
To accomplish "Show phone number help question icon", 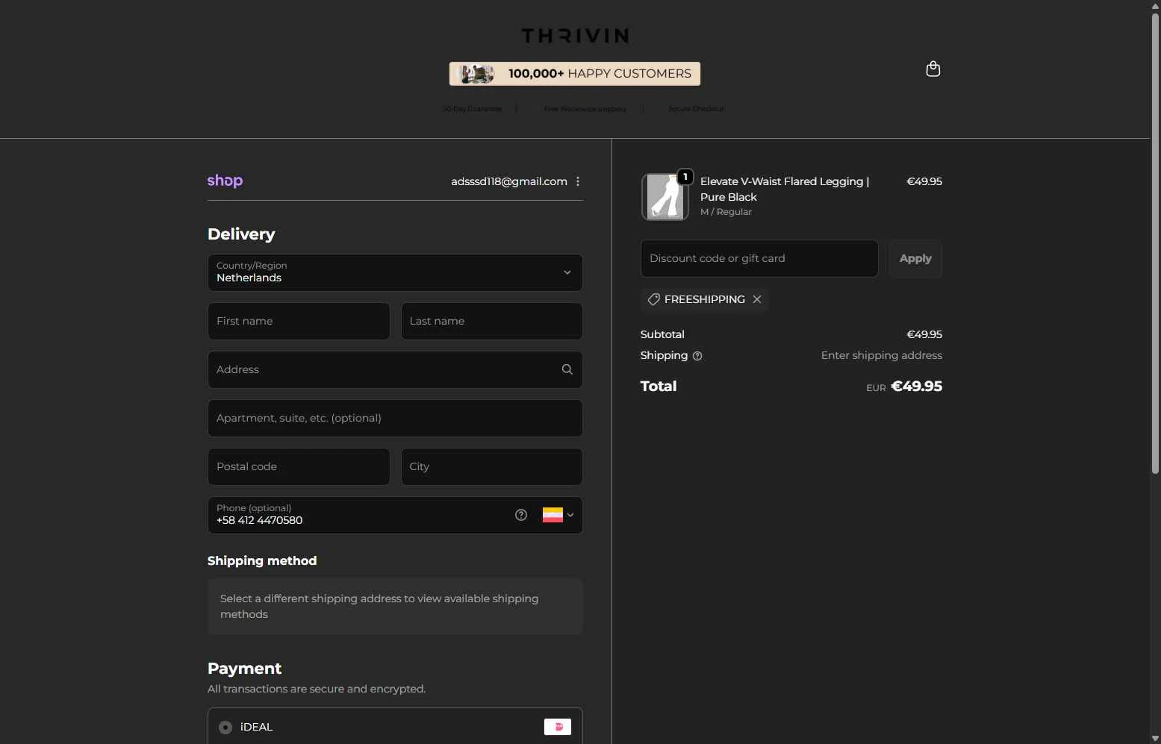I will point(521,515).
